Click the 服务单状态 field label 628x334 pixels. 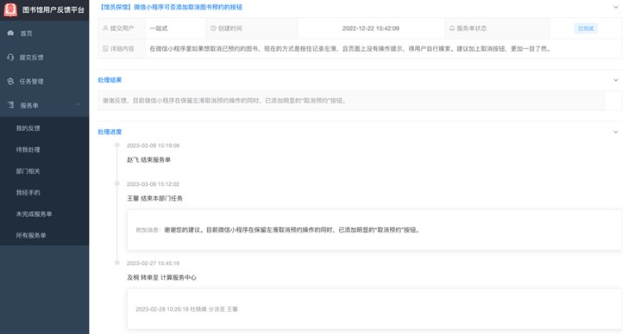472,28
